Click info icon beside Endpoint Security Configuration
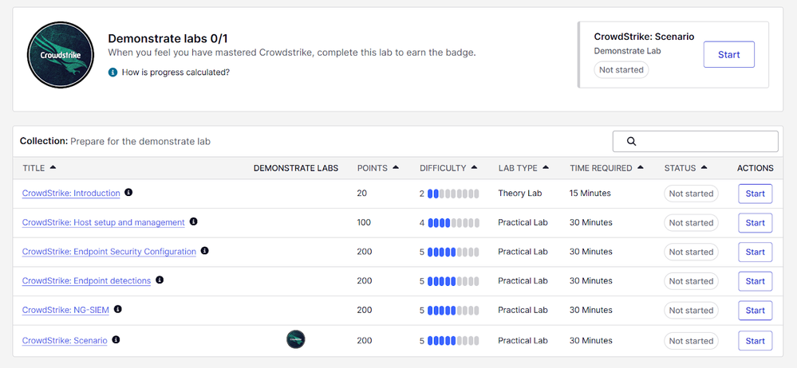 [x=205, y=251]
